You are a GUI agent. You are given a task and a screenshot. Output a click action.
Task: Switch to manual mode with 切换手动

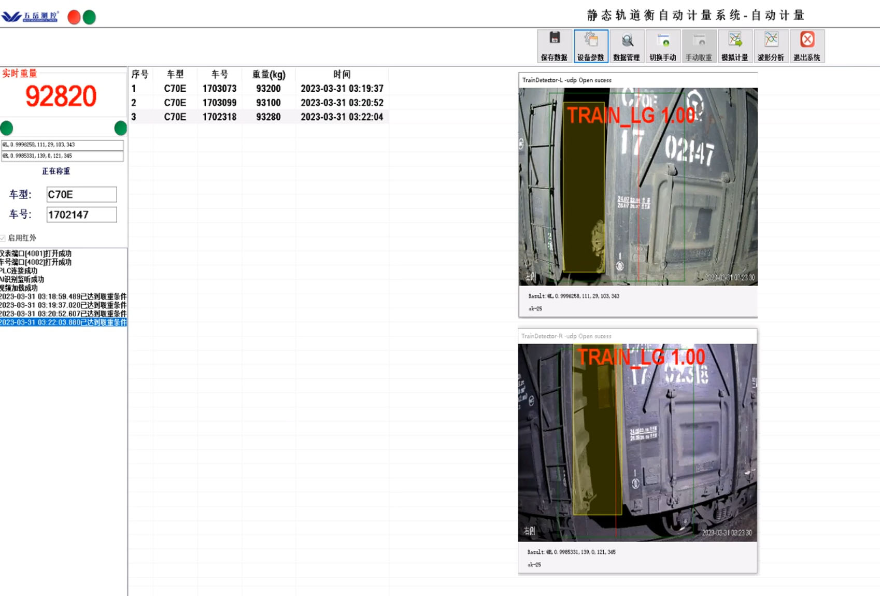click(x=662, y=46)
